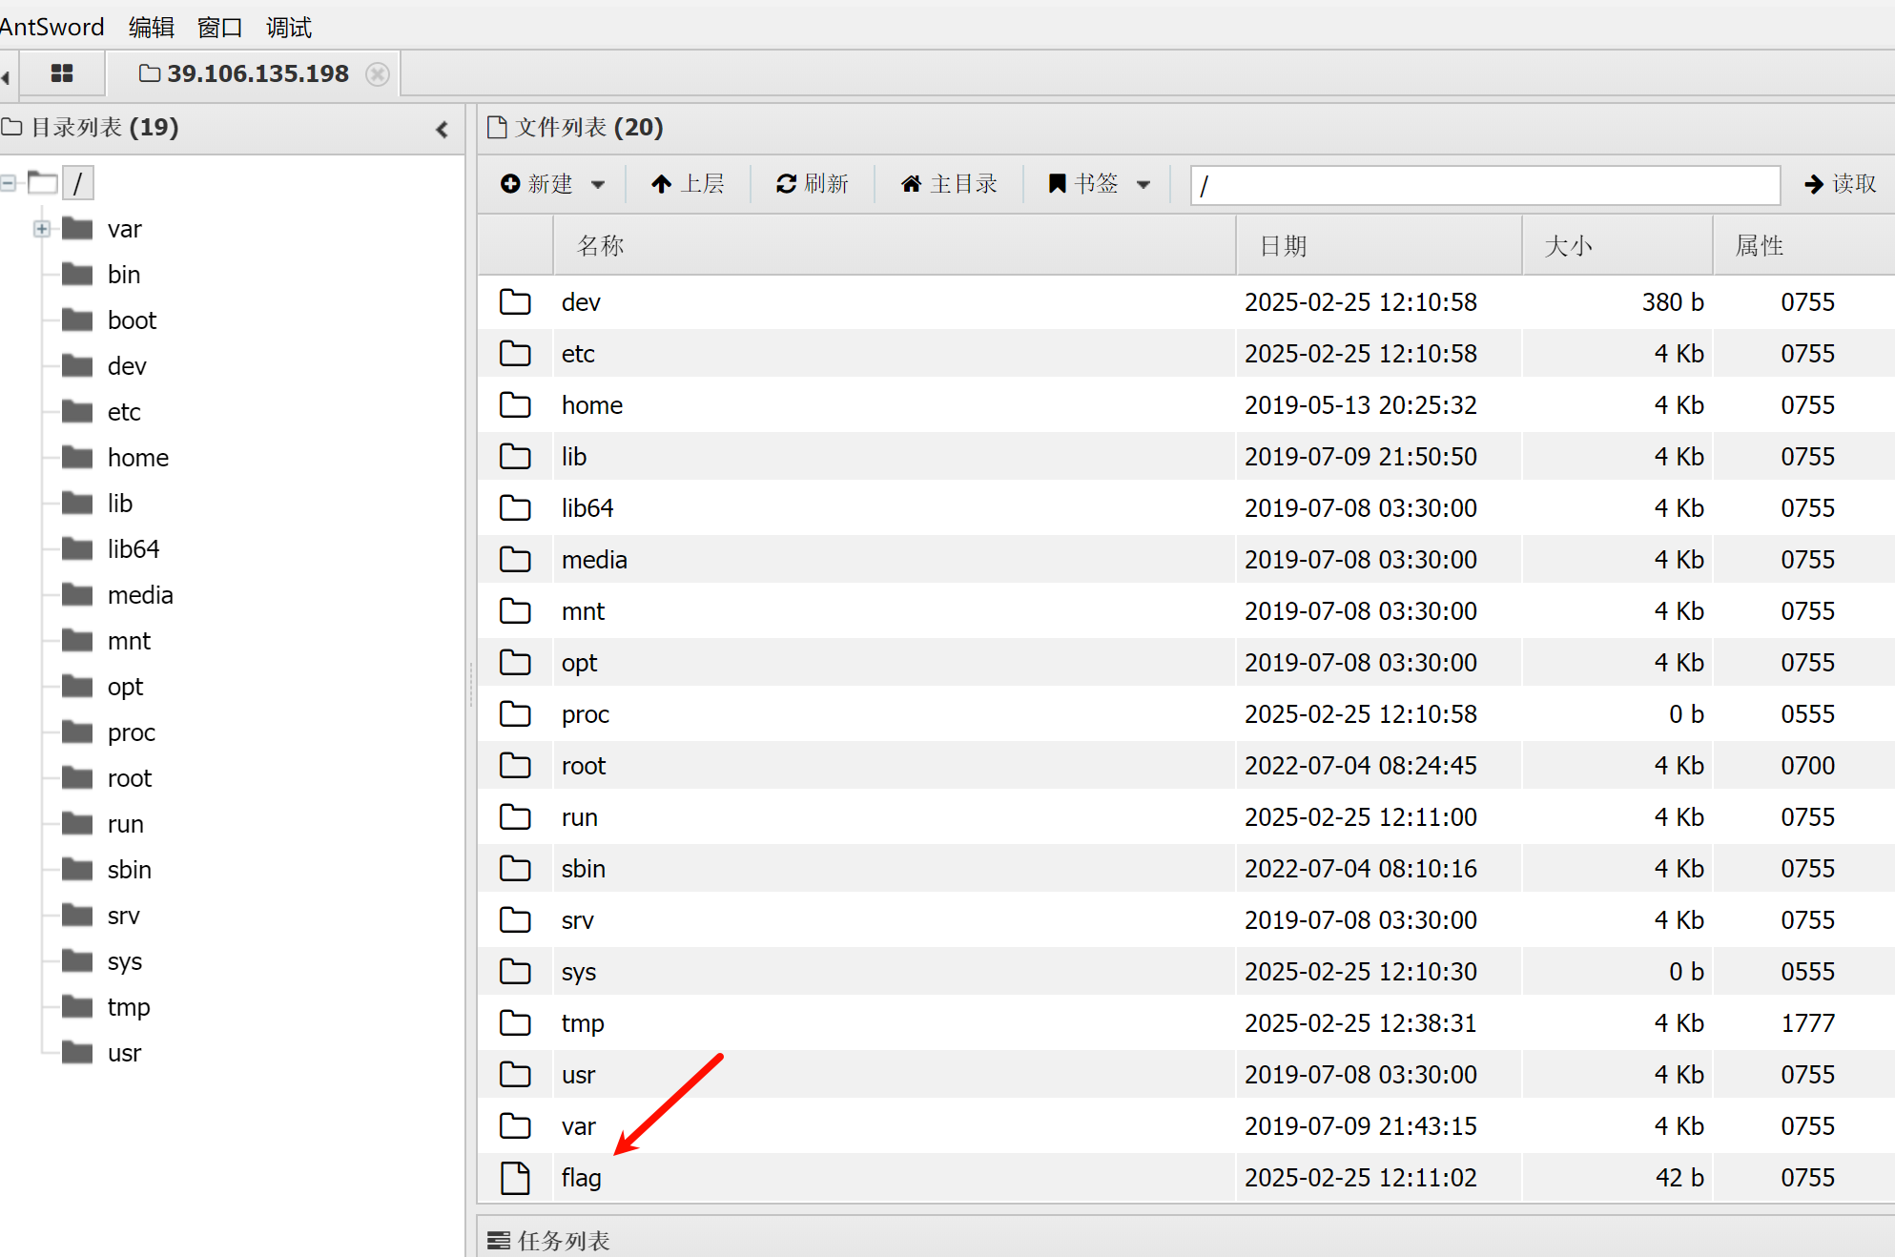This screenshot has height=1257, width=1895.
Task: Click the tmp folder icon in file list
Action: (516, 1023)
